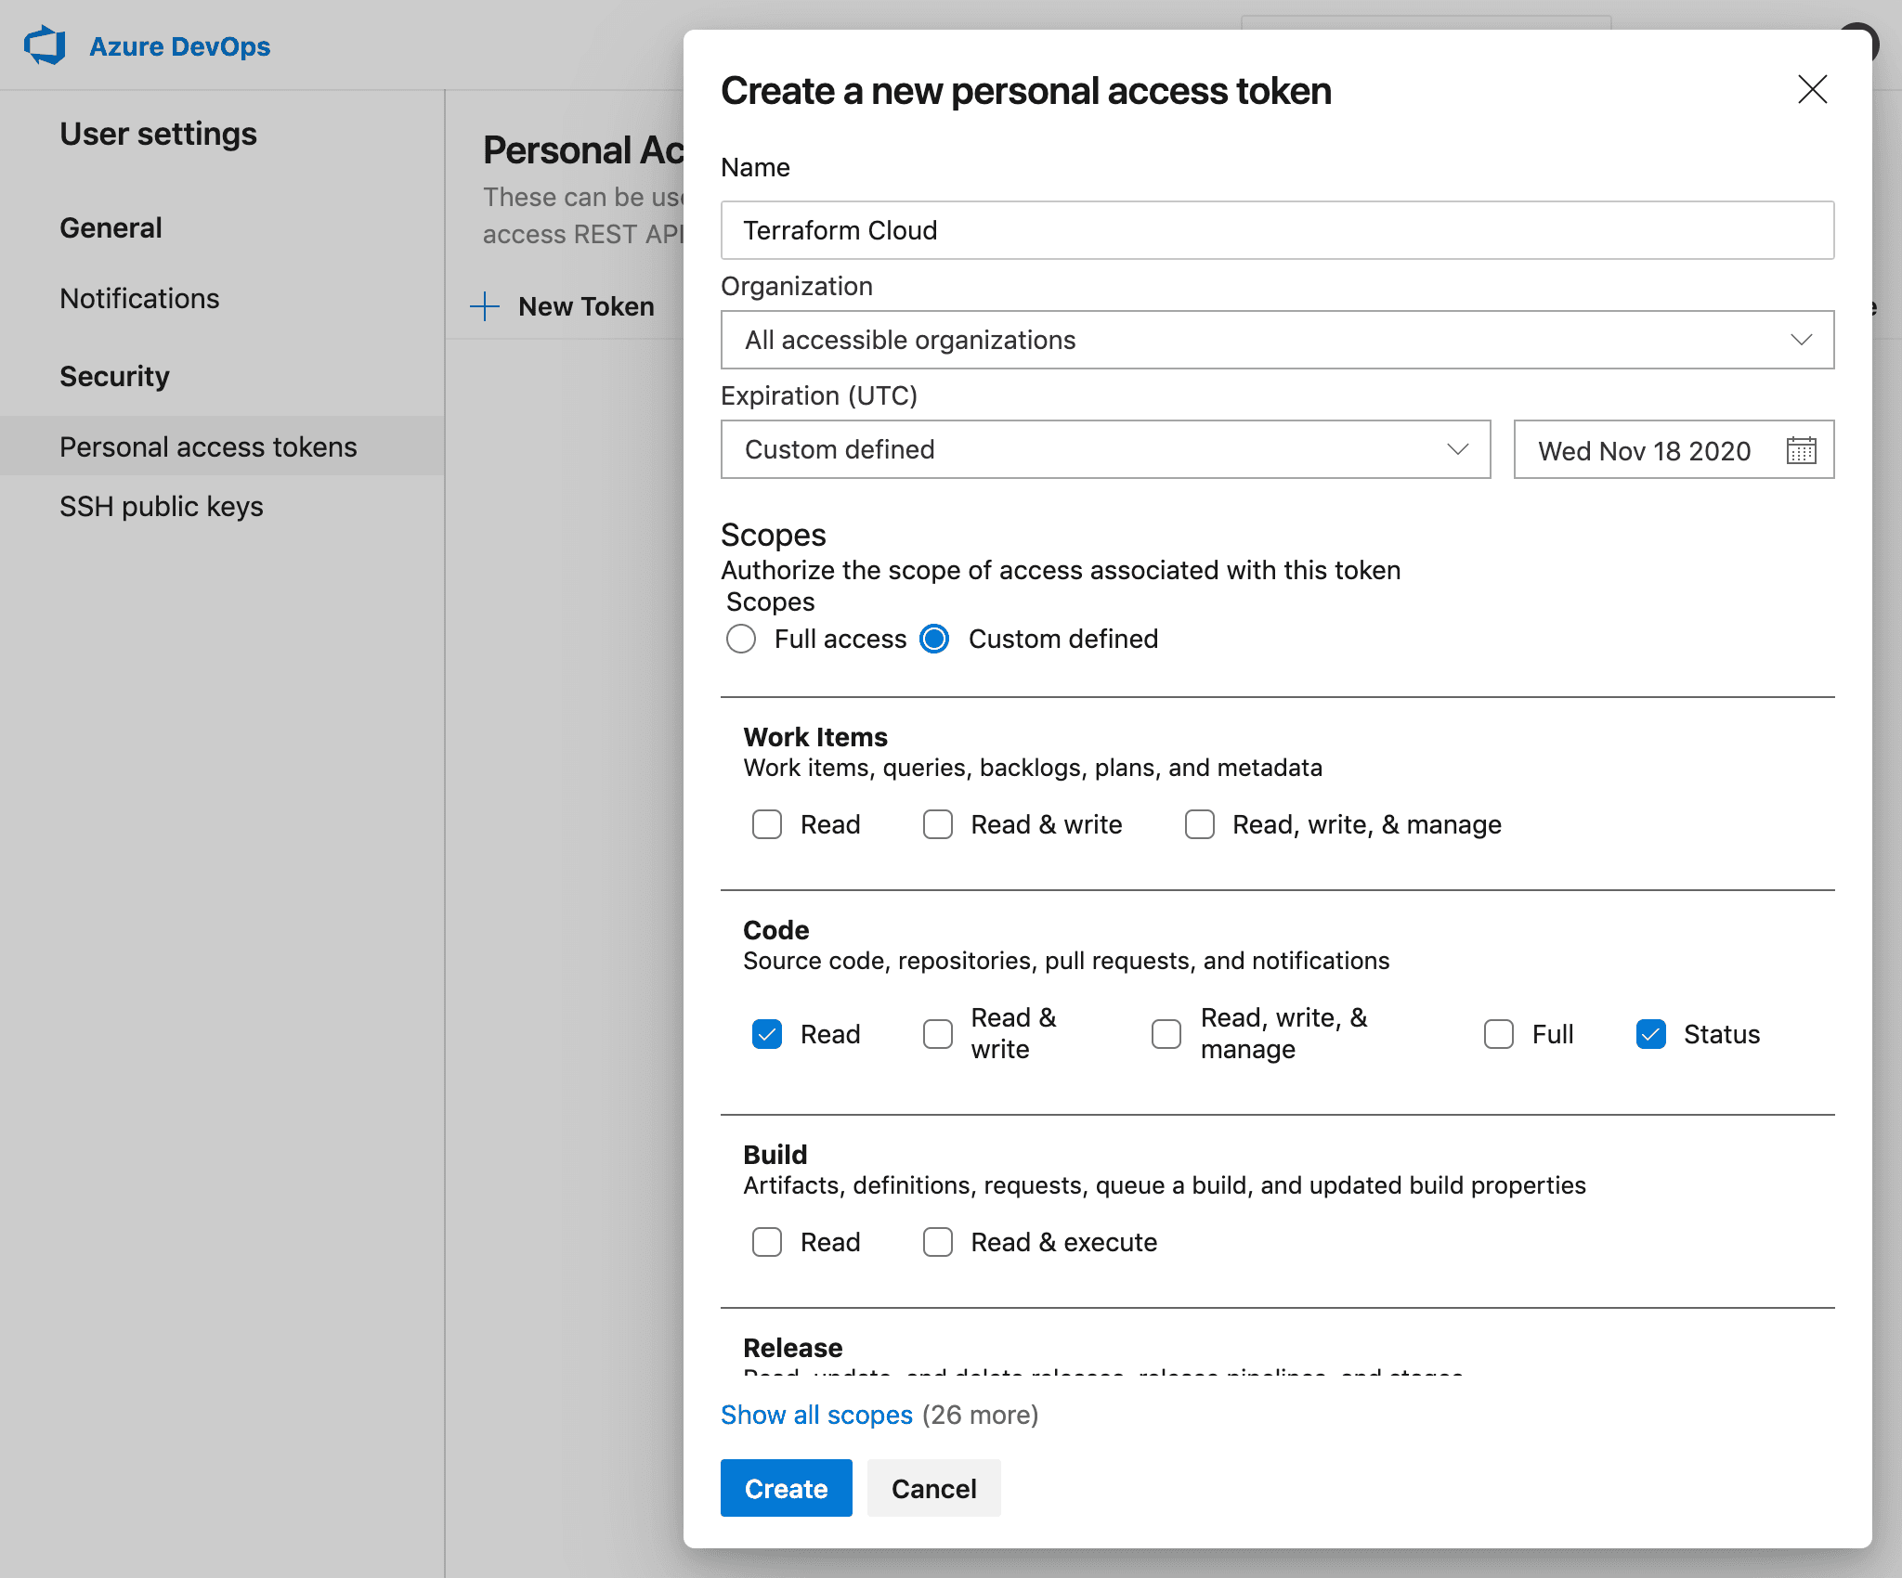The height and width of the screenshot is (1578, 1902).
Task: Click the plus icon beside New Token
Action: (485, 306)
